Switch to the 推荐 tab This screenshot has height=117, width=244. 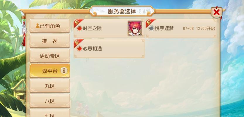tap(50, 41)
